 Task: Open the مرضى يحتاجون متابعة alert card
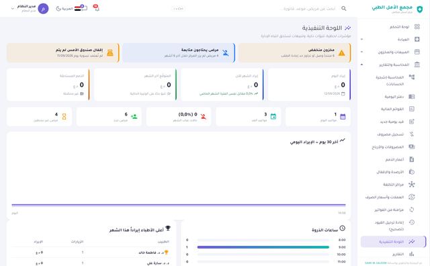(179, 52)
